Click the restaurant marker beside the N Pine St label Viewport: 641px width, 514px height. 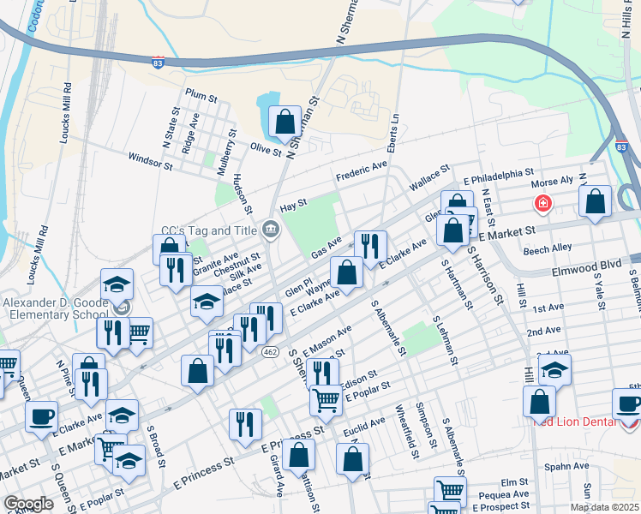(x=91, y=387)
